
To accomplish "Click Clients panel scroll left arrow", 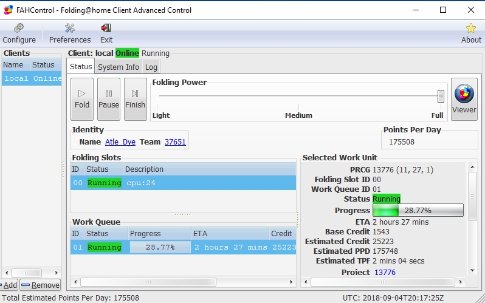I will (x=7, y=273).
